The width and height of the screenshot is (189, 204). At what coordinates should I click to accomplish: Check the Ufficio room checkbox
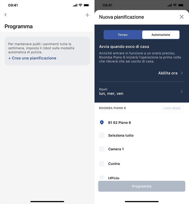tap(102, 178)
